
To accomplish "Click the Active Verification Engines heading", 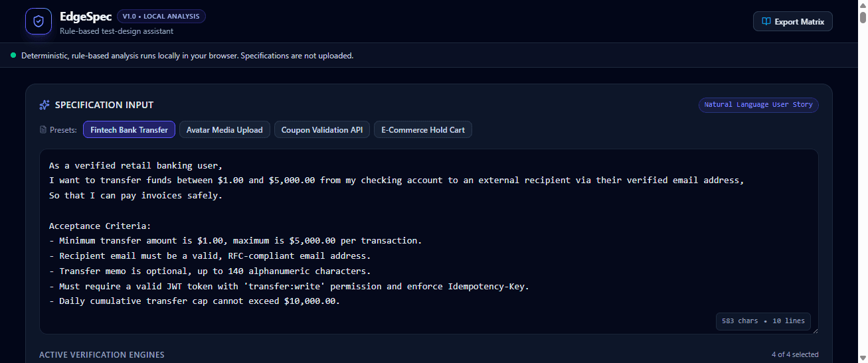I will pos(102,354).
